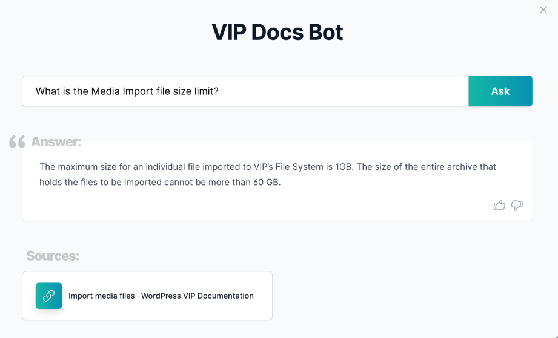Click the large quotation mark icon

17,141
